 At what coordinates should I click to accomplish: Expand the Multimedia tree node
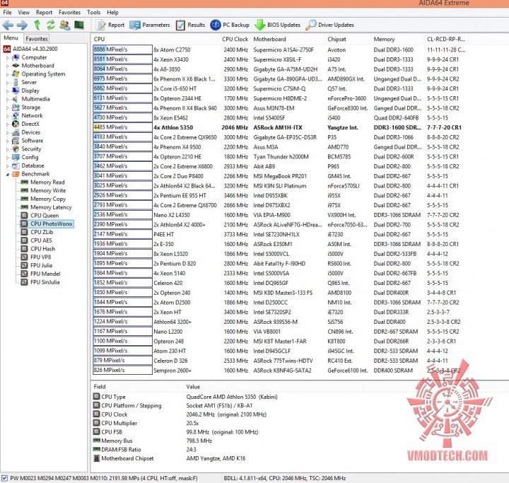pyautogui.click(x=8, y=100)
